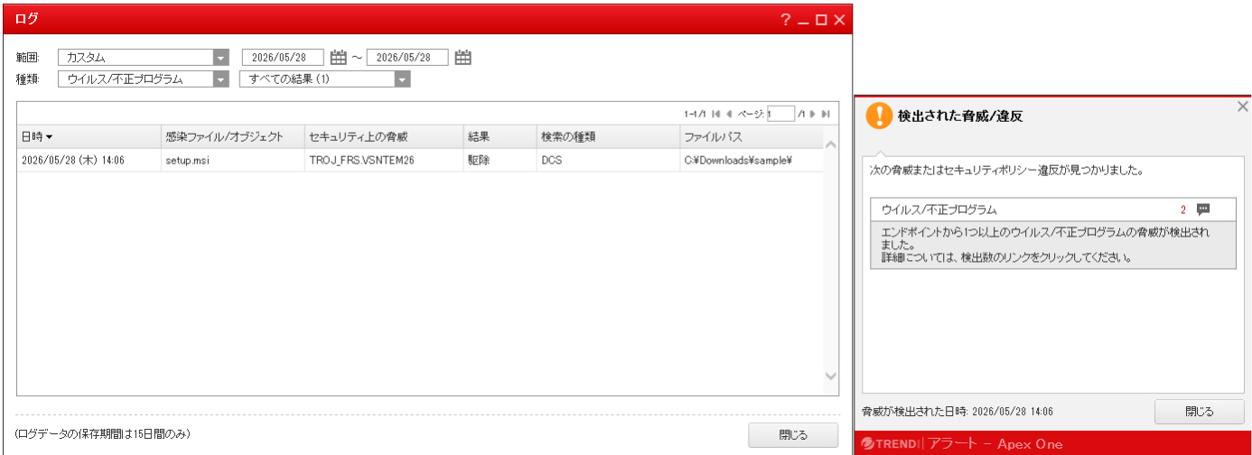The image size is (1252, 455).
Task: Click the ログデータの保存期間 note text
Action: pos(102,434)
